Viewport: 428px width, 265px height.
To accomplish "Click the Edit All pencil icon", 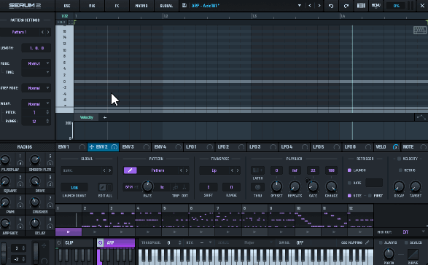I will [x=102, y=187].
